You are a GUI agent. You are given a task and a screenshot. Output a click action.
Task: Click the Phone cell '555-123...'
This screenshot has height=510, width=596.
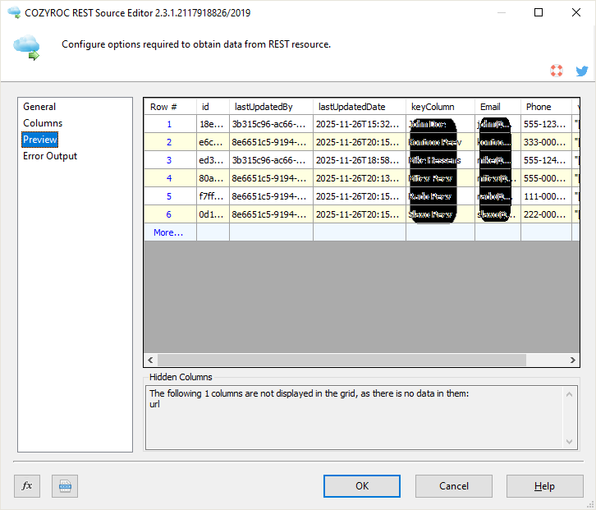(x=546, y=124)
